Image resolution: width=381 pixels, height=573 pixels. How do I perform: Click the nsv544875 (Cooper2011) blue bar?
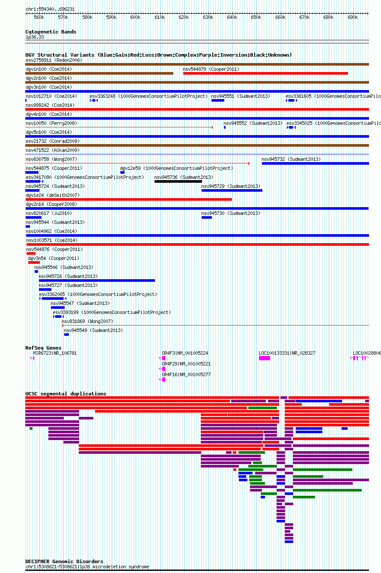click(32, 172)
